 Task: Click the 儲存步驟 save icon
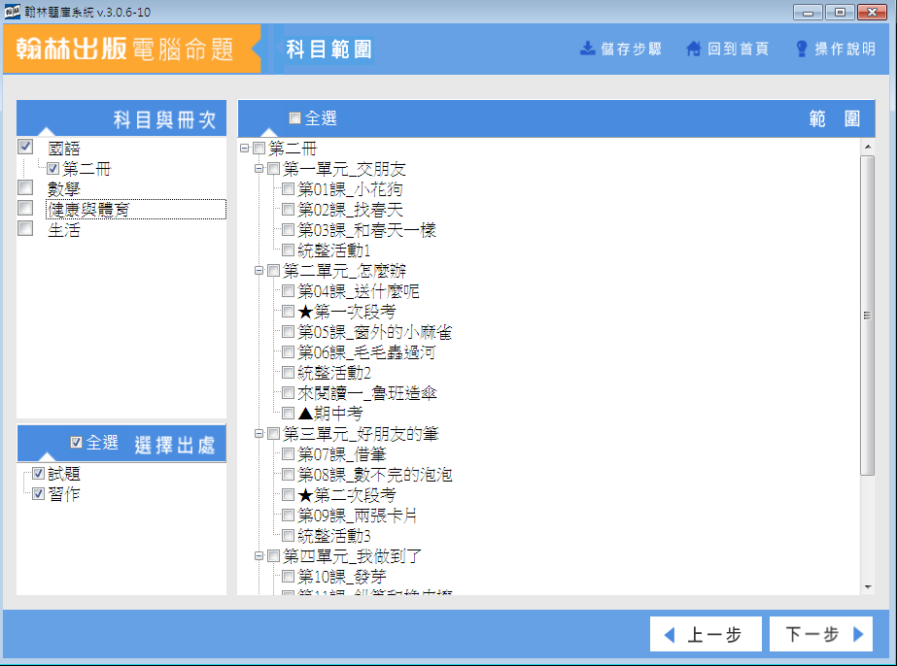point(588,49)
